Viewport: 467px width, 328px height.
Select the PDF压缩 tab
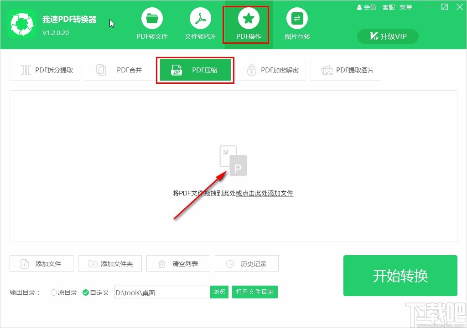coord(195,70)
